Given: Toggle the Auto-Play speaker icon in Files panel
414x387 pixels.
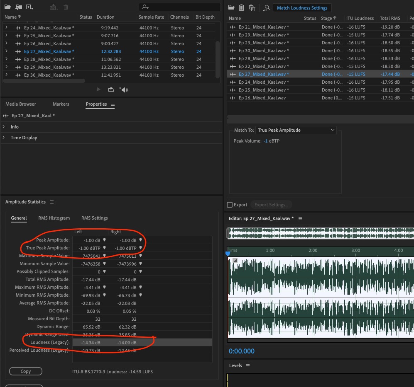Looking at the screenshot, I should tap(124, 89).
